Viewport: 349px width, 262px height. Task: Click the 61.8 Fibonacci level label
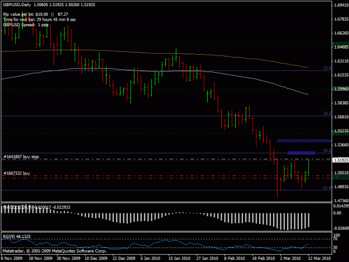(x=327, y=188)
